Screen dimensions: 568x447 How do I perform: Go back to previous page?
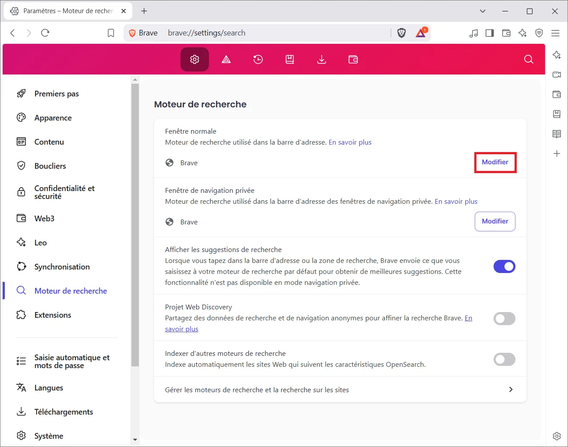[x=13, y=33]
